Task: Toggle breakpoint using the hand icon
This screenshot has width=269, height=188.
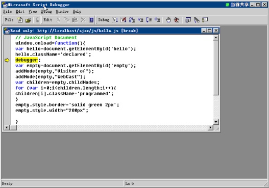Action: coord(168,20)
